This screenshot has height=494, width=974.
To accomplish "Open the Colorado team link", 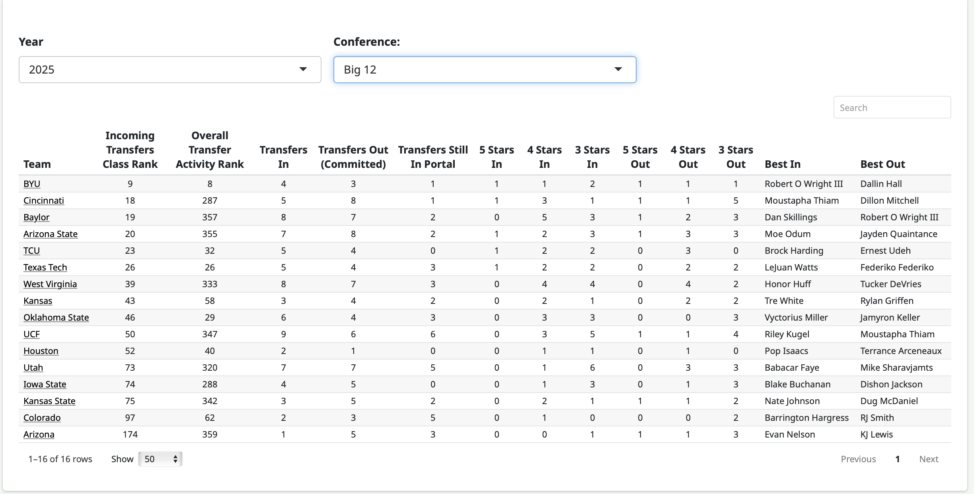I will point(42,418).
